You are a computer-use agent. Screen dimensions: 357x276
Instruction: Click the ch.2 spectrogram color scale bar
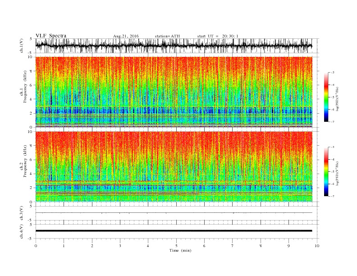pyautogui.click(x=326, y=171)
